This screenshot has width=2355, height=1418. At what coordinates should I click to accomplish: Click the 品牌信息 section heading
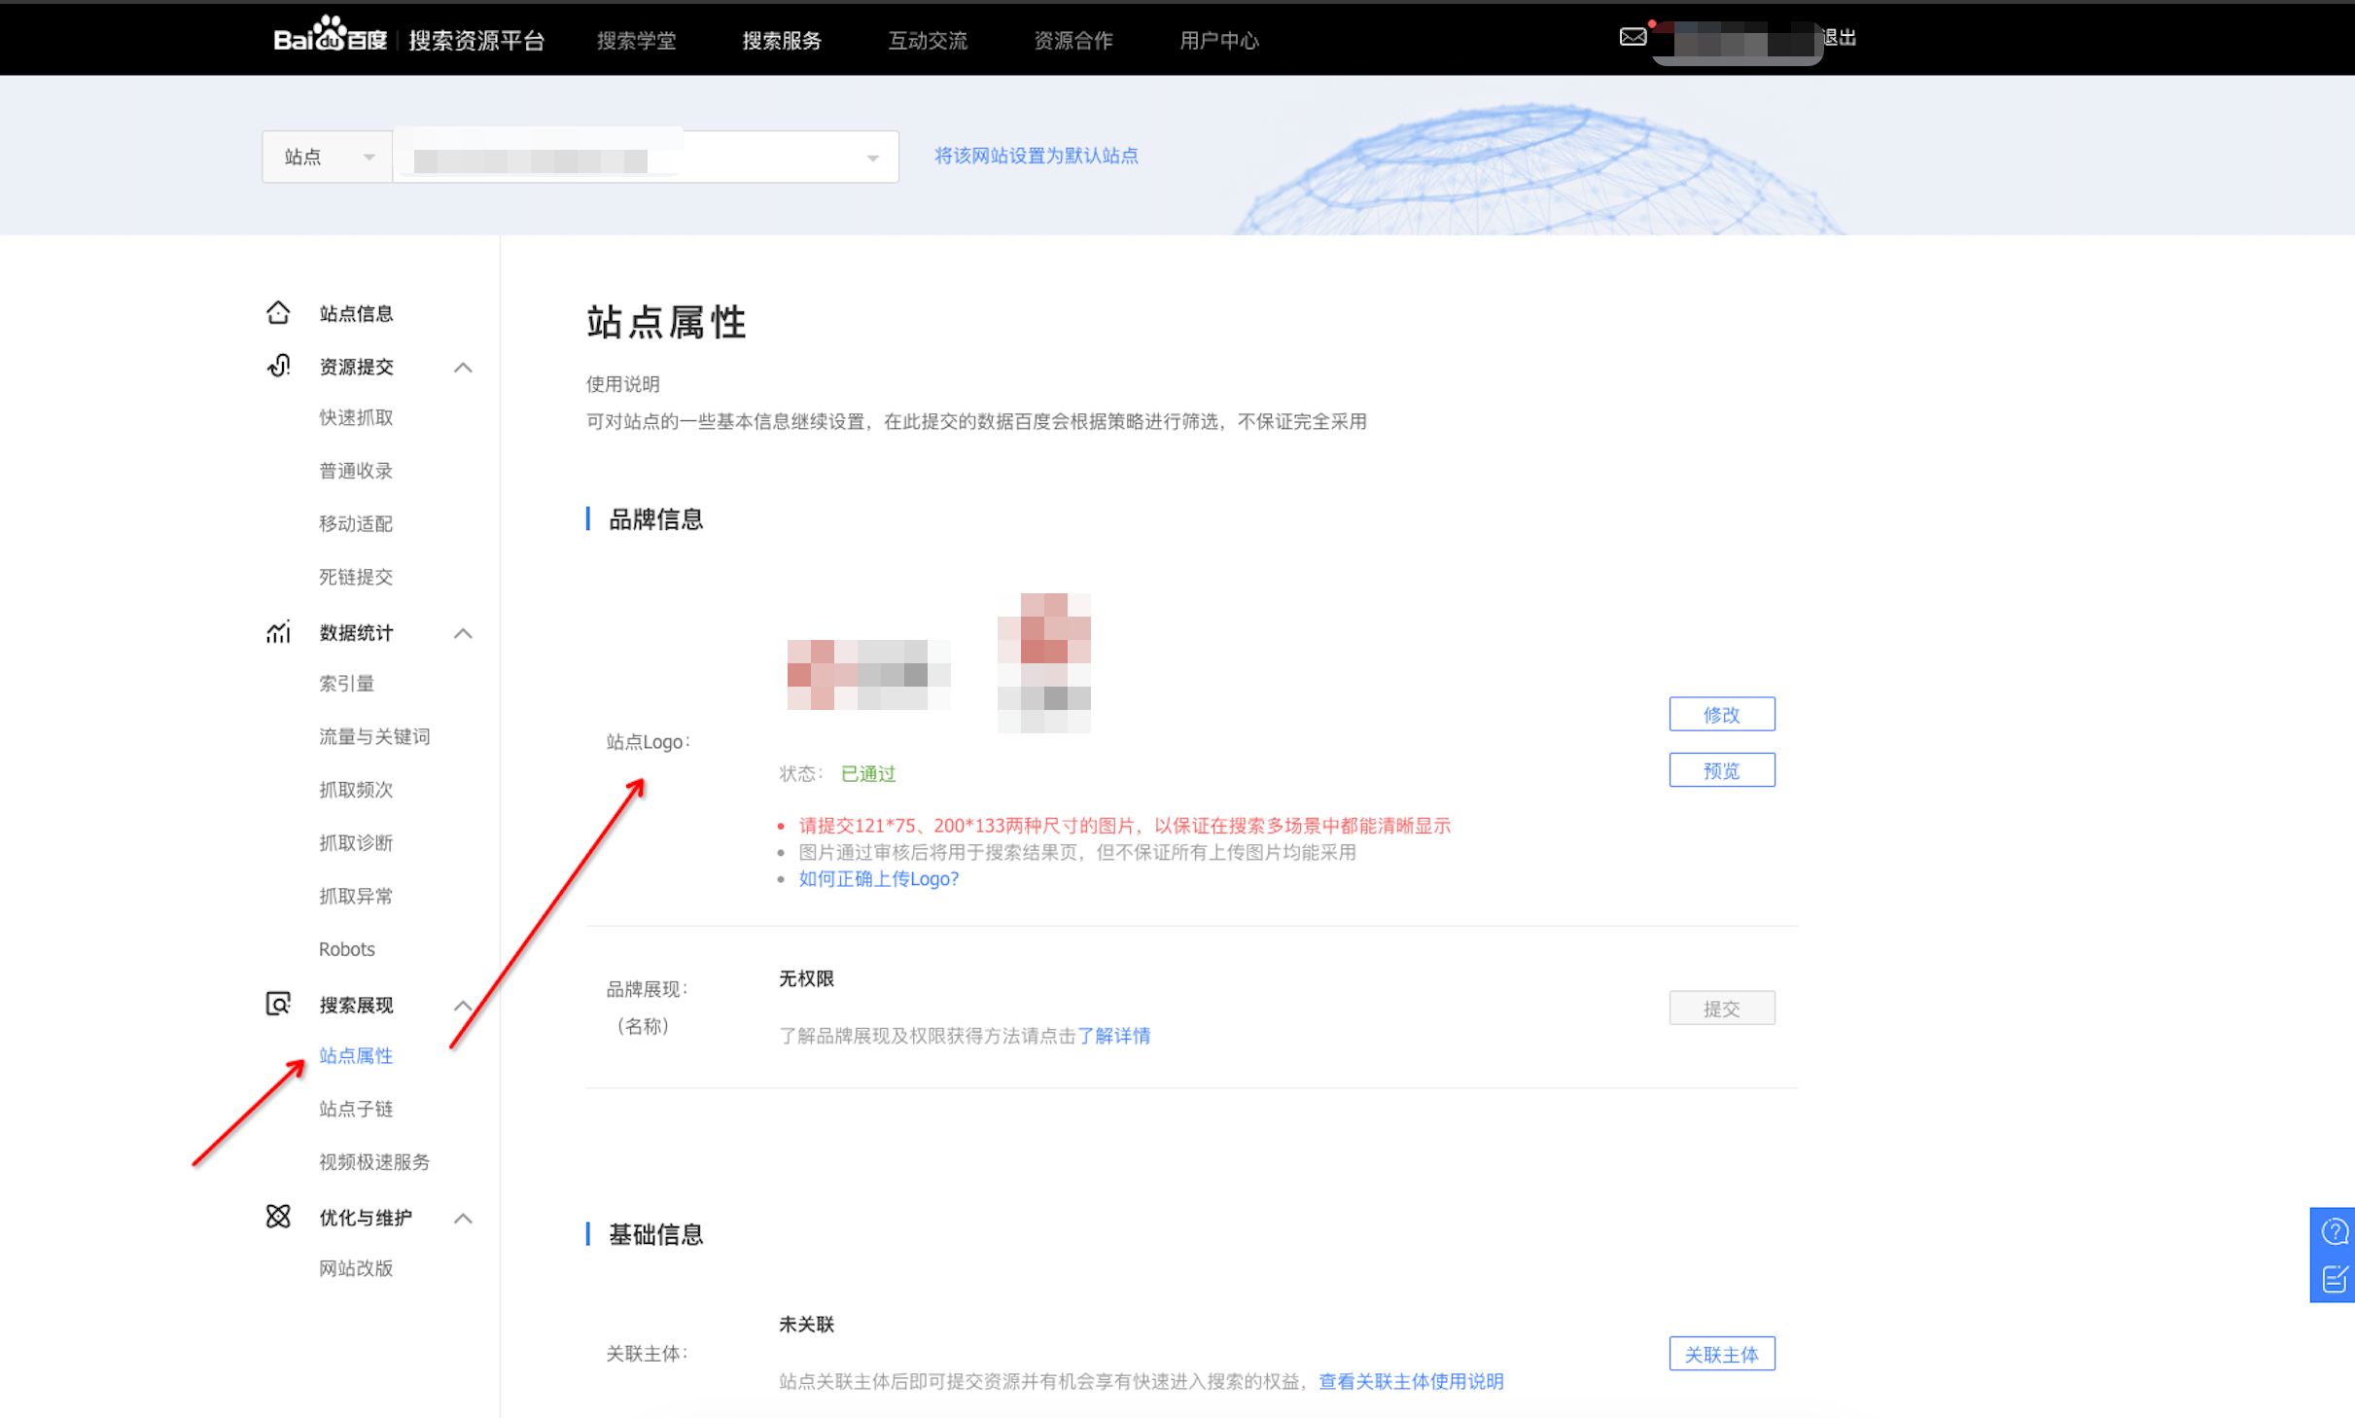point(655,519)
